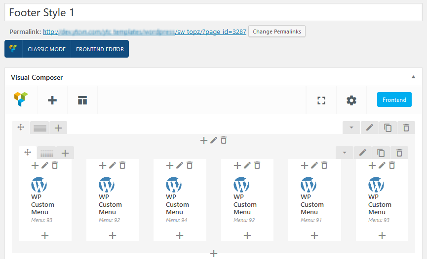Append element below Menu: 94 widget
Viewport: 427px width, 259px height.
[180, 235]
